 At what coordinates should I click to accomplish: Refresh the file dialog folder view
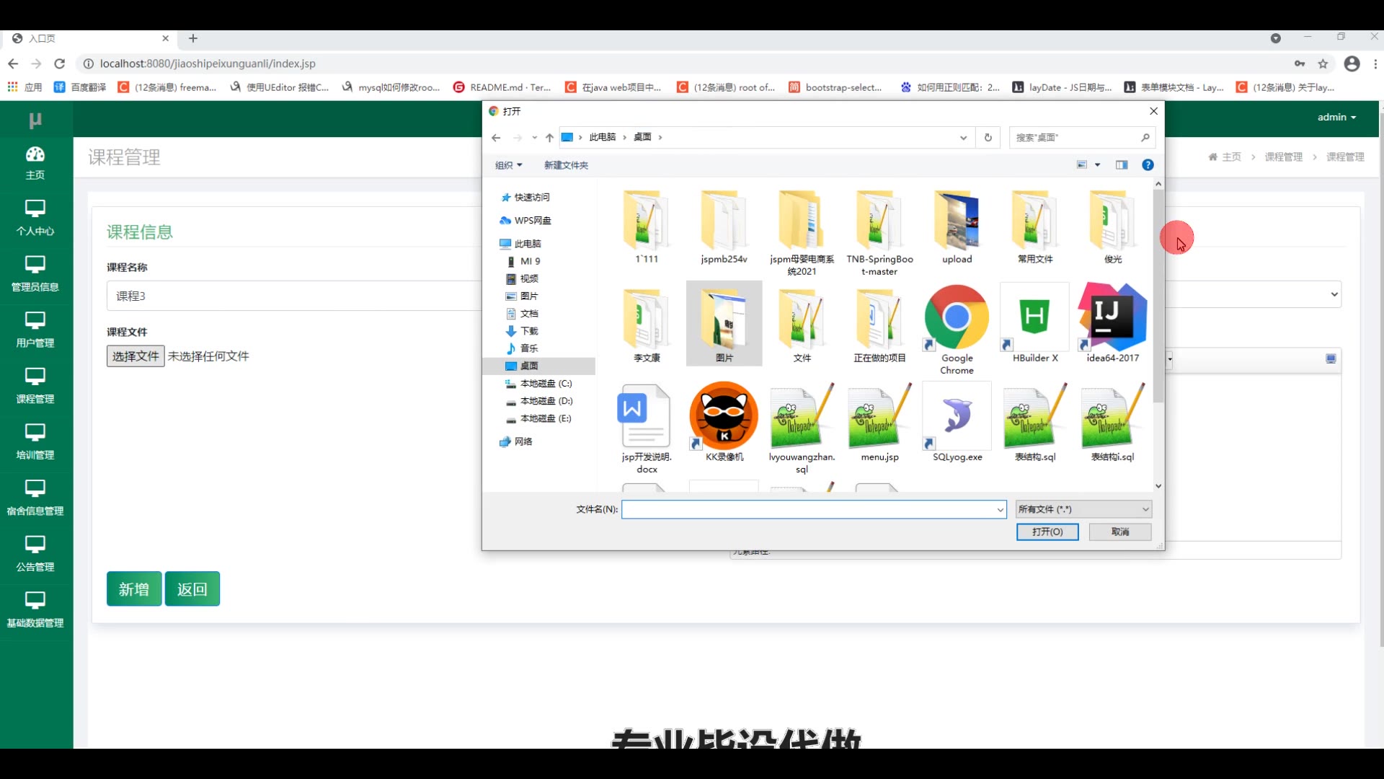click(x=988, y=138)
